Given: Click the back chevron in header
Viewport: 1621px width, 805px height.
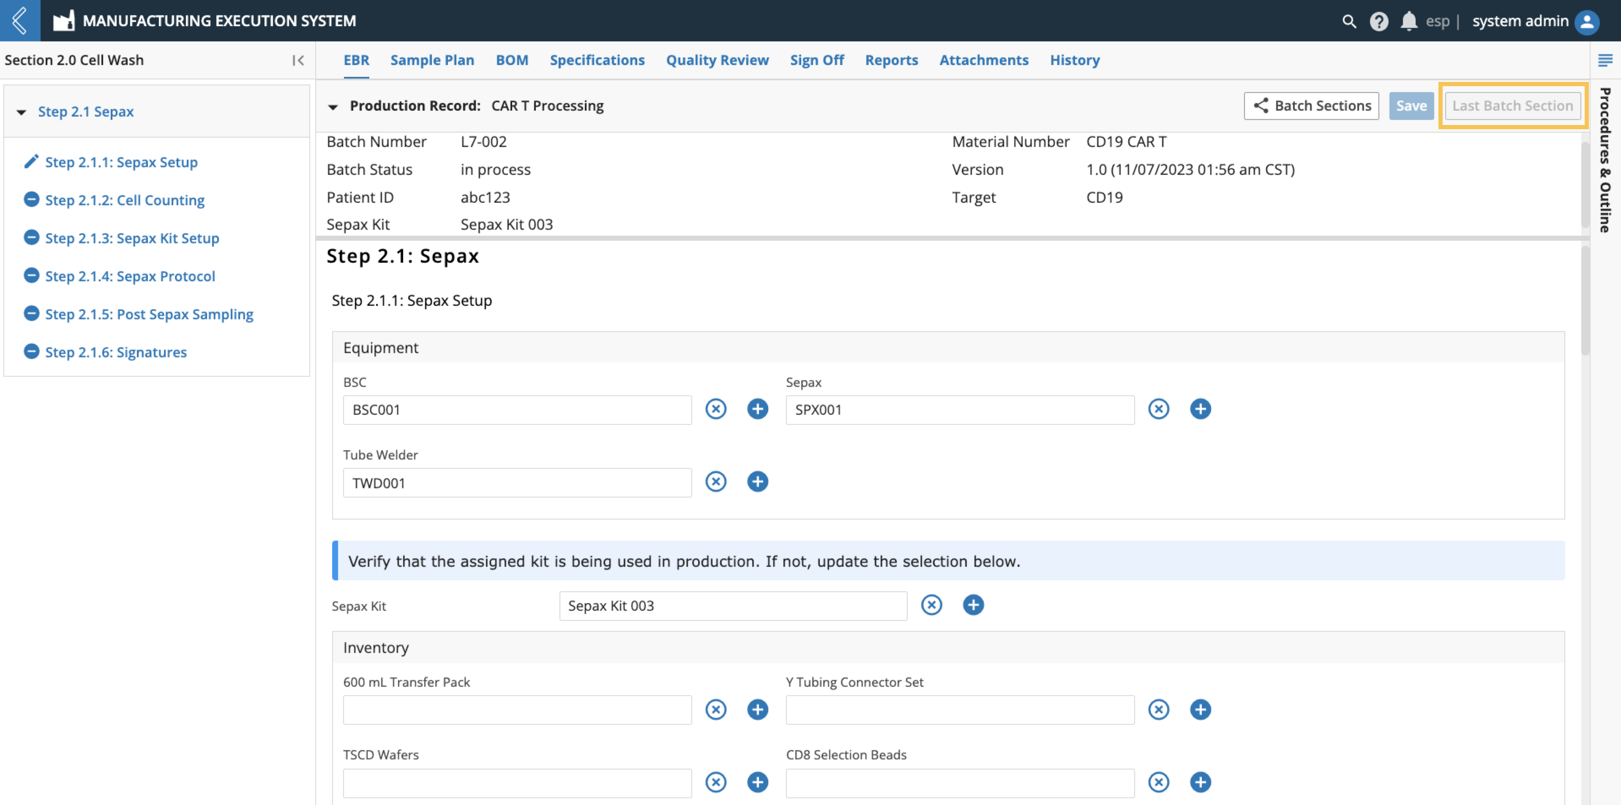Looking at the screenshot, I should tap(19, 20).
